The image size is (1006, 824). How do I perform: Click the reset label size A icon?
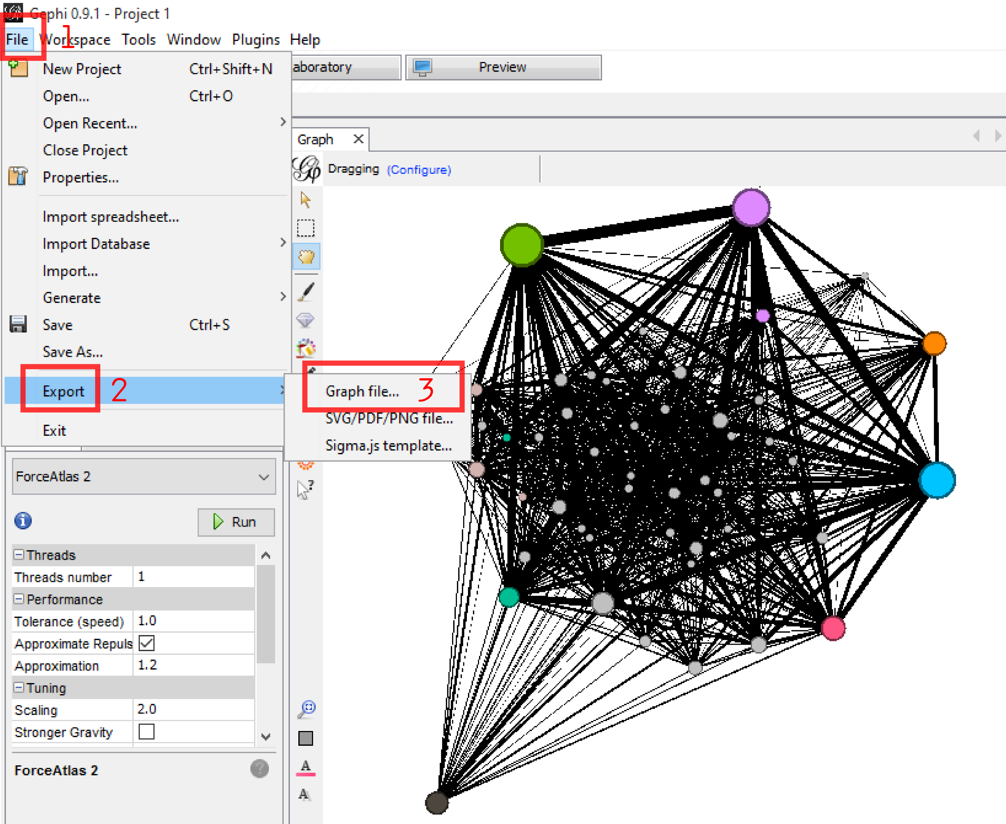click(305, 794)
